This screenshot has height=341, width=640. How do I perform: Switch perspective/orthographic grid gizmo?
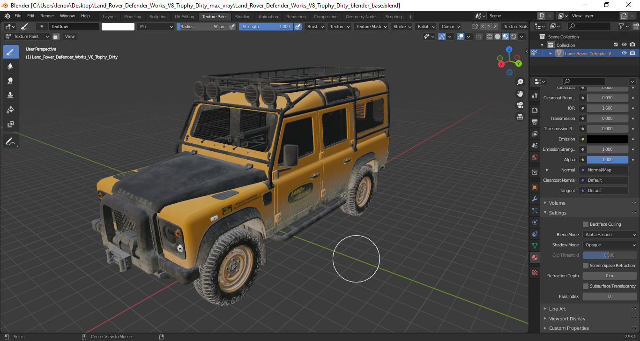[520, 117]
